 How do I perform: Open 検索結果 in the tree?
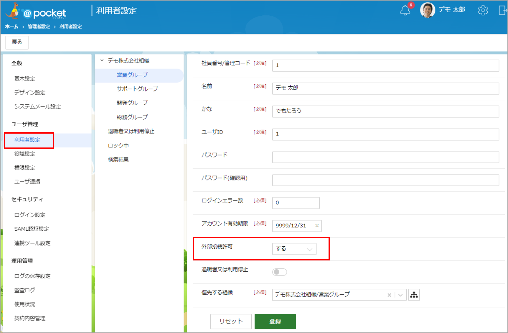[118, 160]
